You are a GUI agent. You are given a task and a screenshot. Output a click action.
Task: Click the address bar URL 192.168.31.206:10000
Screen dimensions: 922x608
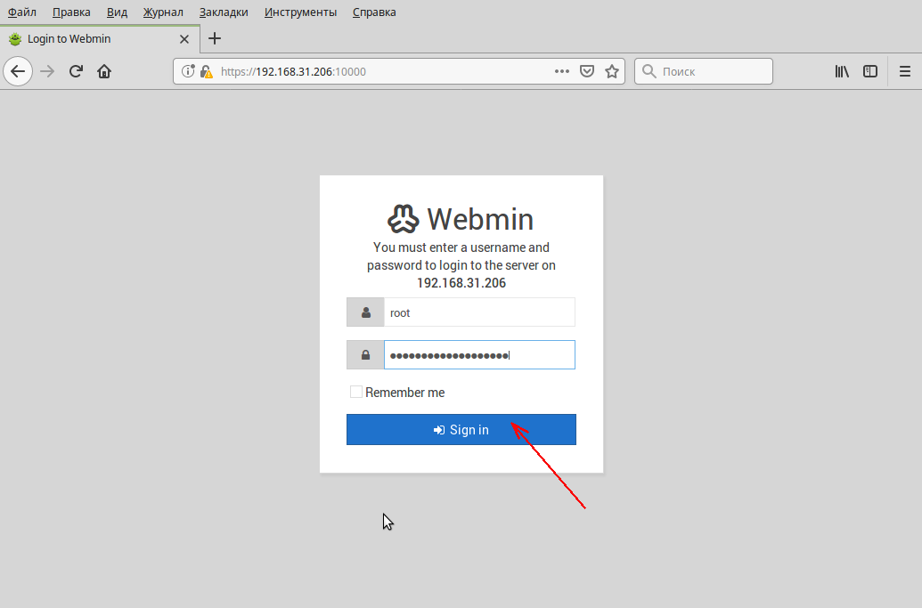click(x=293, y=72)
